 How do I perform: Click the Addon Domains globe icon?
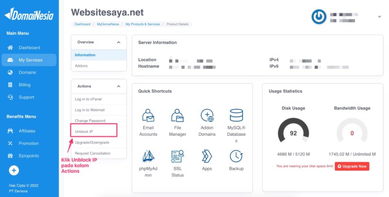pyautogui.click(x=207, y=116)
